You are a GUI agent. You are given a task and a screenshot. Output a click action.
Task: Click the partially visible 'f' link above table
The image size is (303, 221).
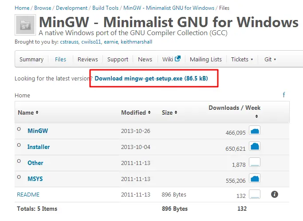click(x=284, y=95)
